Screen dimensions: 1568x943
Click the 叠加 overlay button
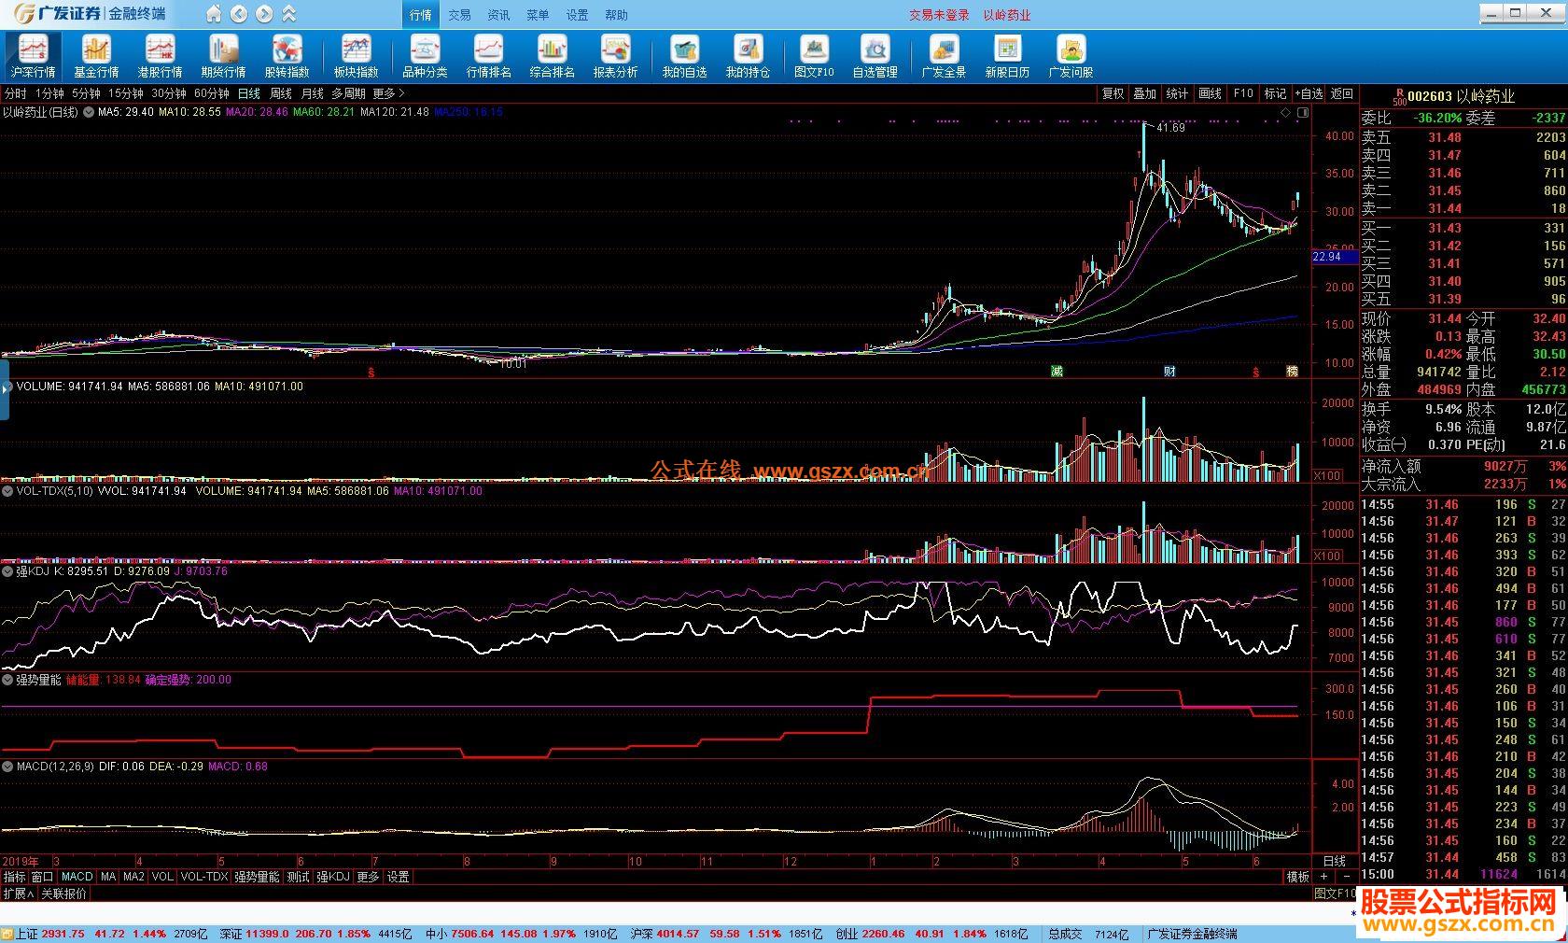[x=1145, y=93]
